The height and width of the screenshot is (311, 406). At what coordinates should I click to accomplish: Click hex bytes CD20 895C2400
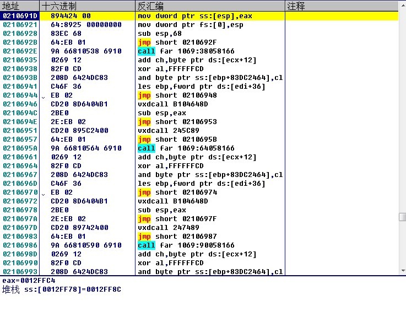79,130
